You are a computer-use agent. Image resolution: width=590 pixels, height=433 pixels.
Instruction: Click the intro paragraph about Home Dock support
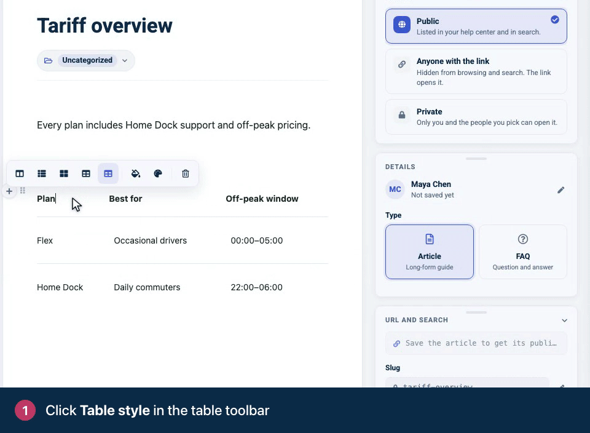click(x=173, y=125)
